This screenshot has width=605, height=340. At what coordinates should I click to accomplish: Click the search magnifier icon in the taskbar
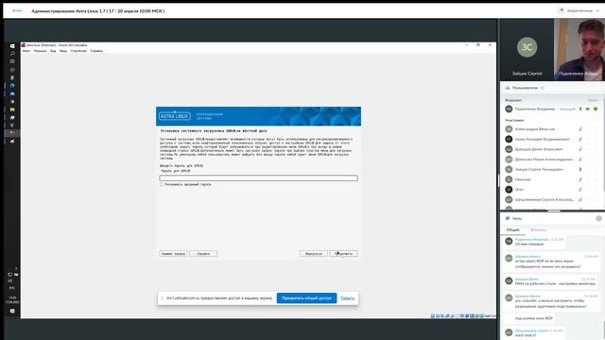tap(12, 54)
